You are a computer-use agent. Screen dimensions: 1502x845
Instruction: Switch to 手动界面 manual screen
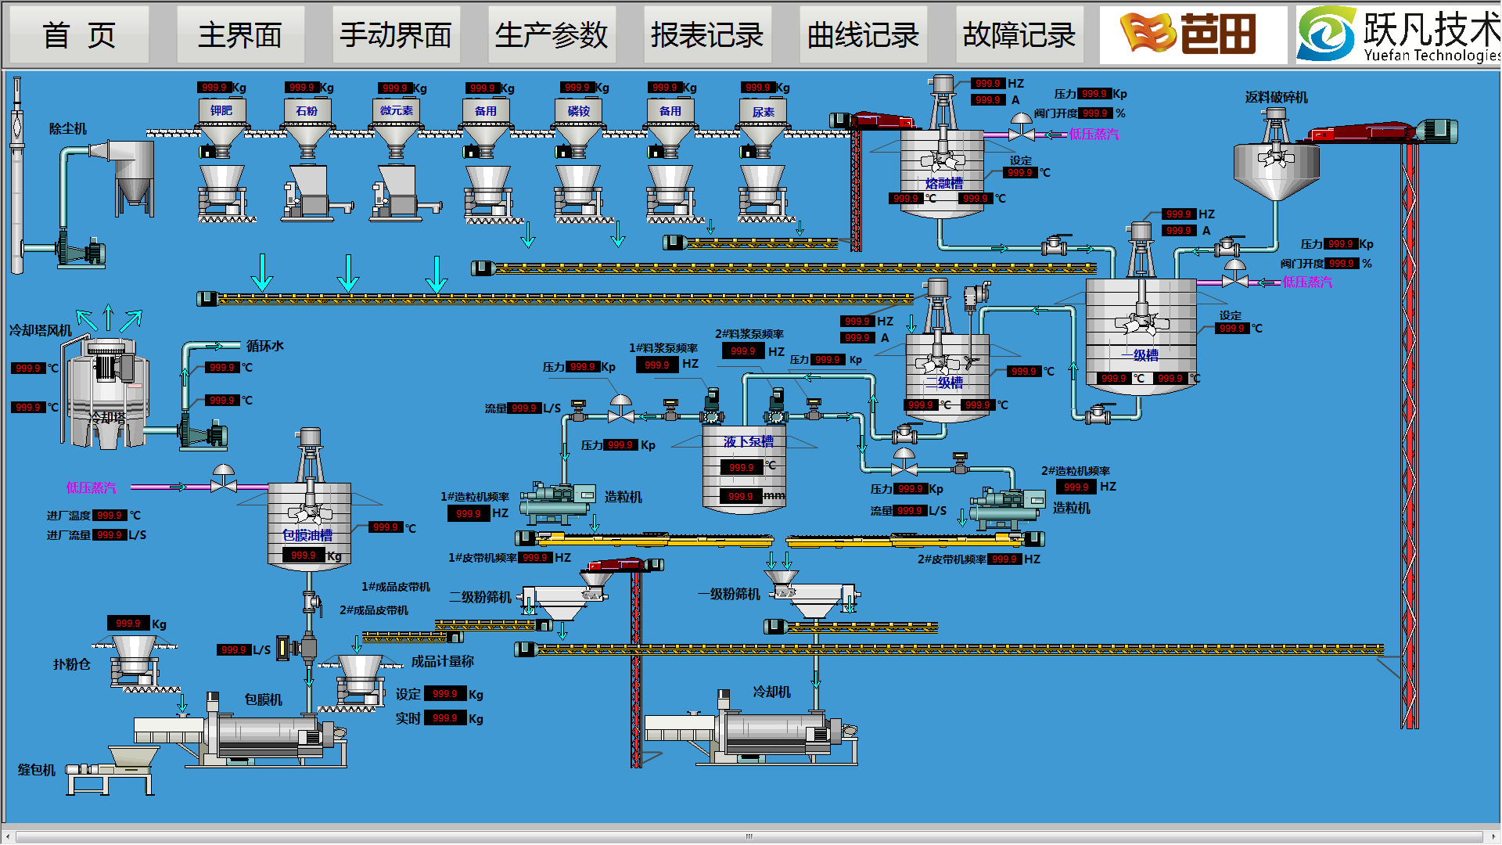tap(396, 35)
